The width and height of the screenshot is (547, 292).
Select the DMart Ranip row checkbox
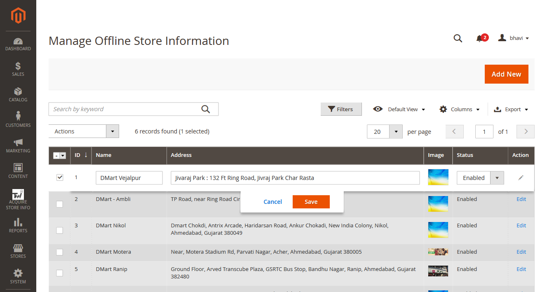(x=60, y=273)
